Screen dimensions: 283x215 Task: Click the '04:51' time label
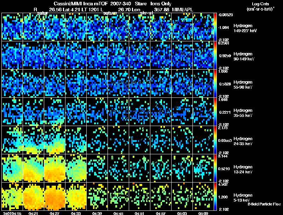click(x=139, y=214)
